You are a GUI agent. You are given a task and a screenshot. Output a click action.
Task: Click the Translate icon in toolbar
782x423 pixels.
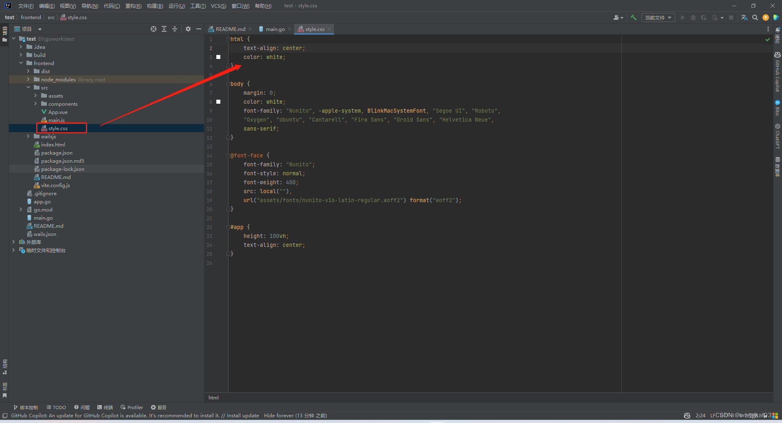744,17
